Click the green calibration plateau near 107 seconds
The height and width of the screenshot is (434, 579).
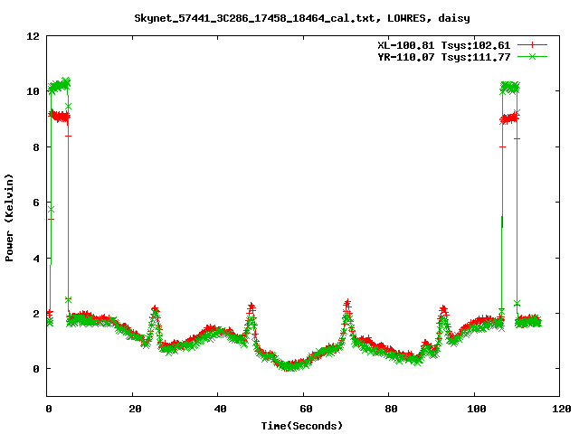coord(509,87)
